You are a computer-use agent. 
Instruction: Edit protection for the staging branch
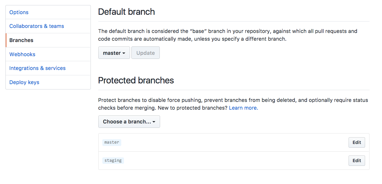coord(357,160)
